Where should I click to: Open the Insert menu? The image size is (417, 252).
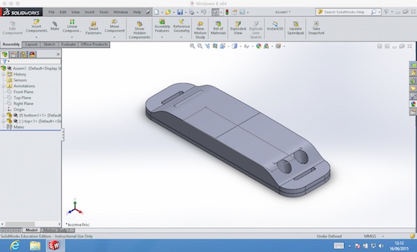pos(90,12)
